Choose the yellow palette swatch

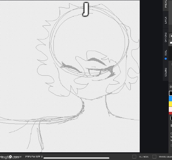pos(171,104)
